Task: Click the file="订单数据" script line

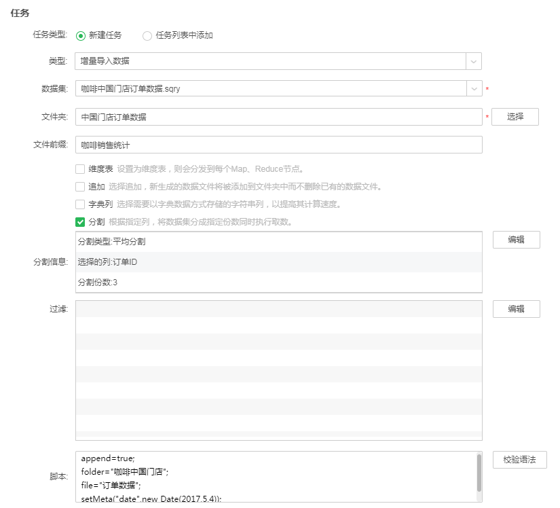Action: pos(111,485)
